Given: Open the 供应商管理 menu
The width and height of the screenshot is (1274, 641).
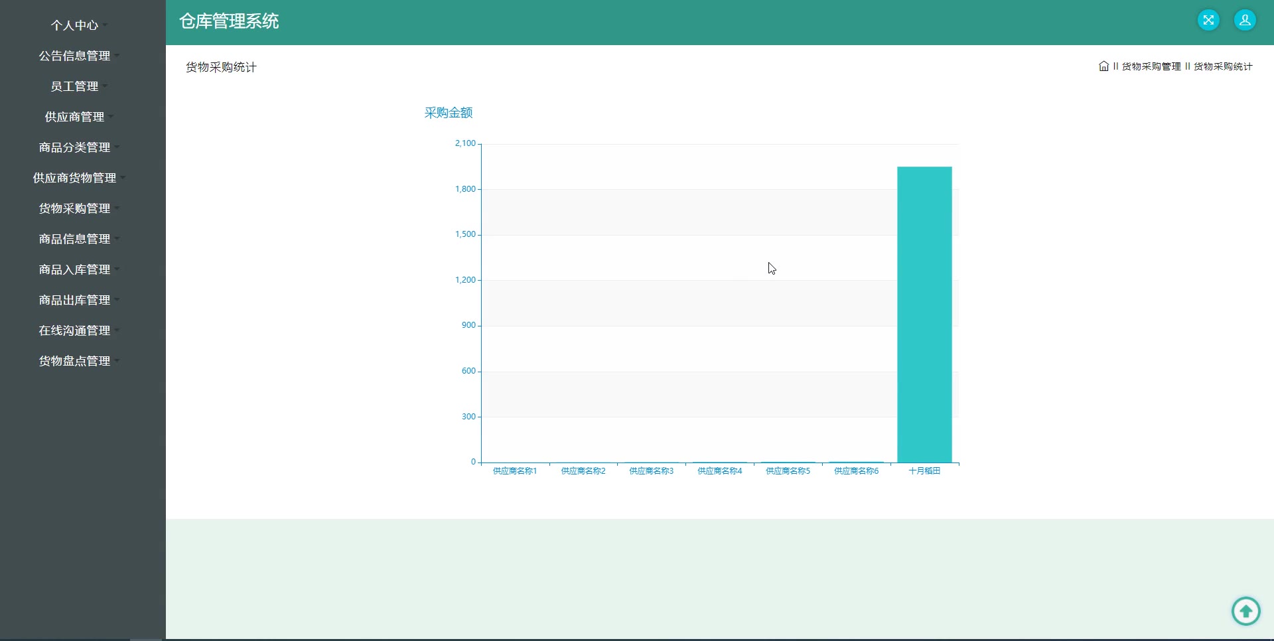Looking at the screenshot, I should click(74, 117).
